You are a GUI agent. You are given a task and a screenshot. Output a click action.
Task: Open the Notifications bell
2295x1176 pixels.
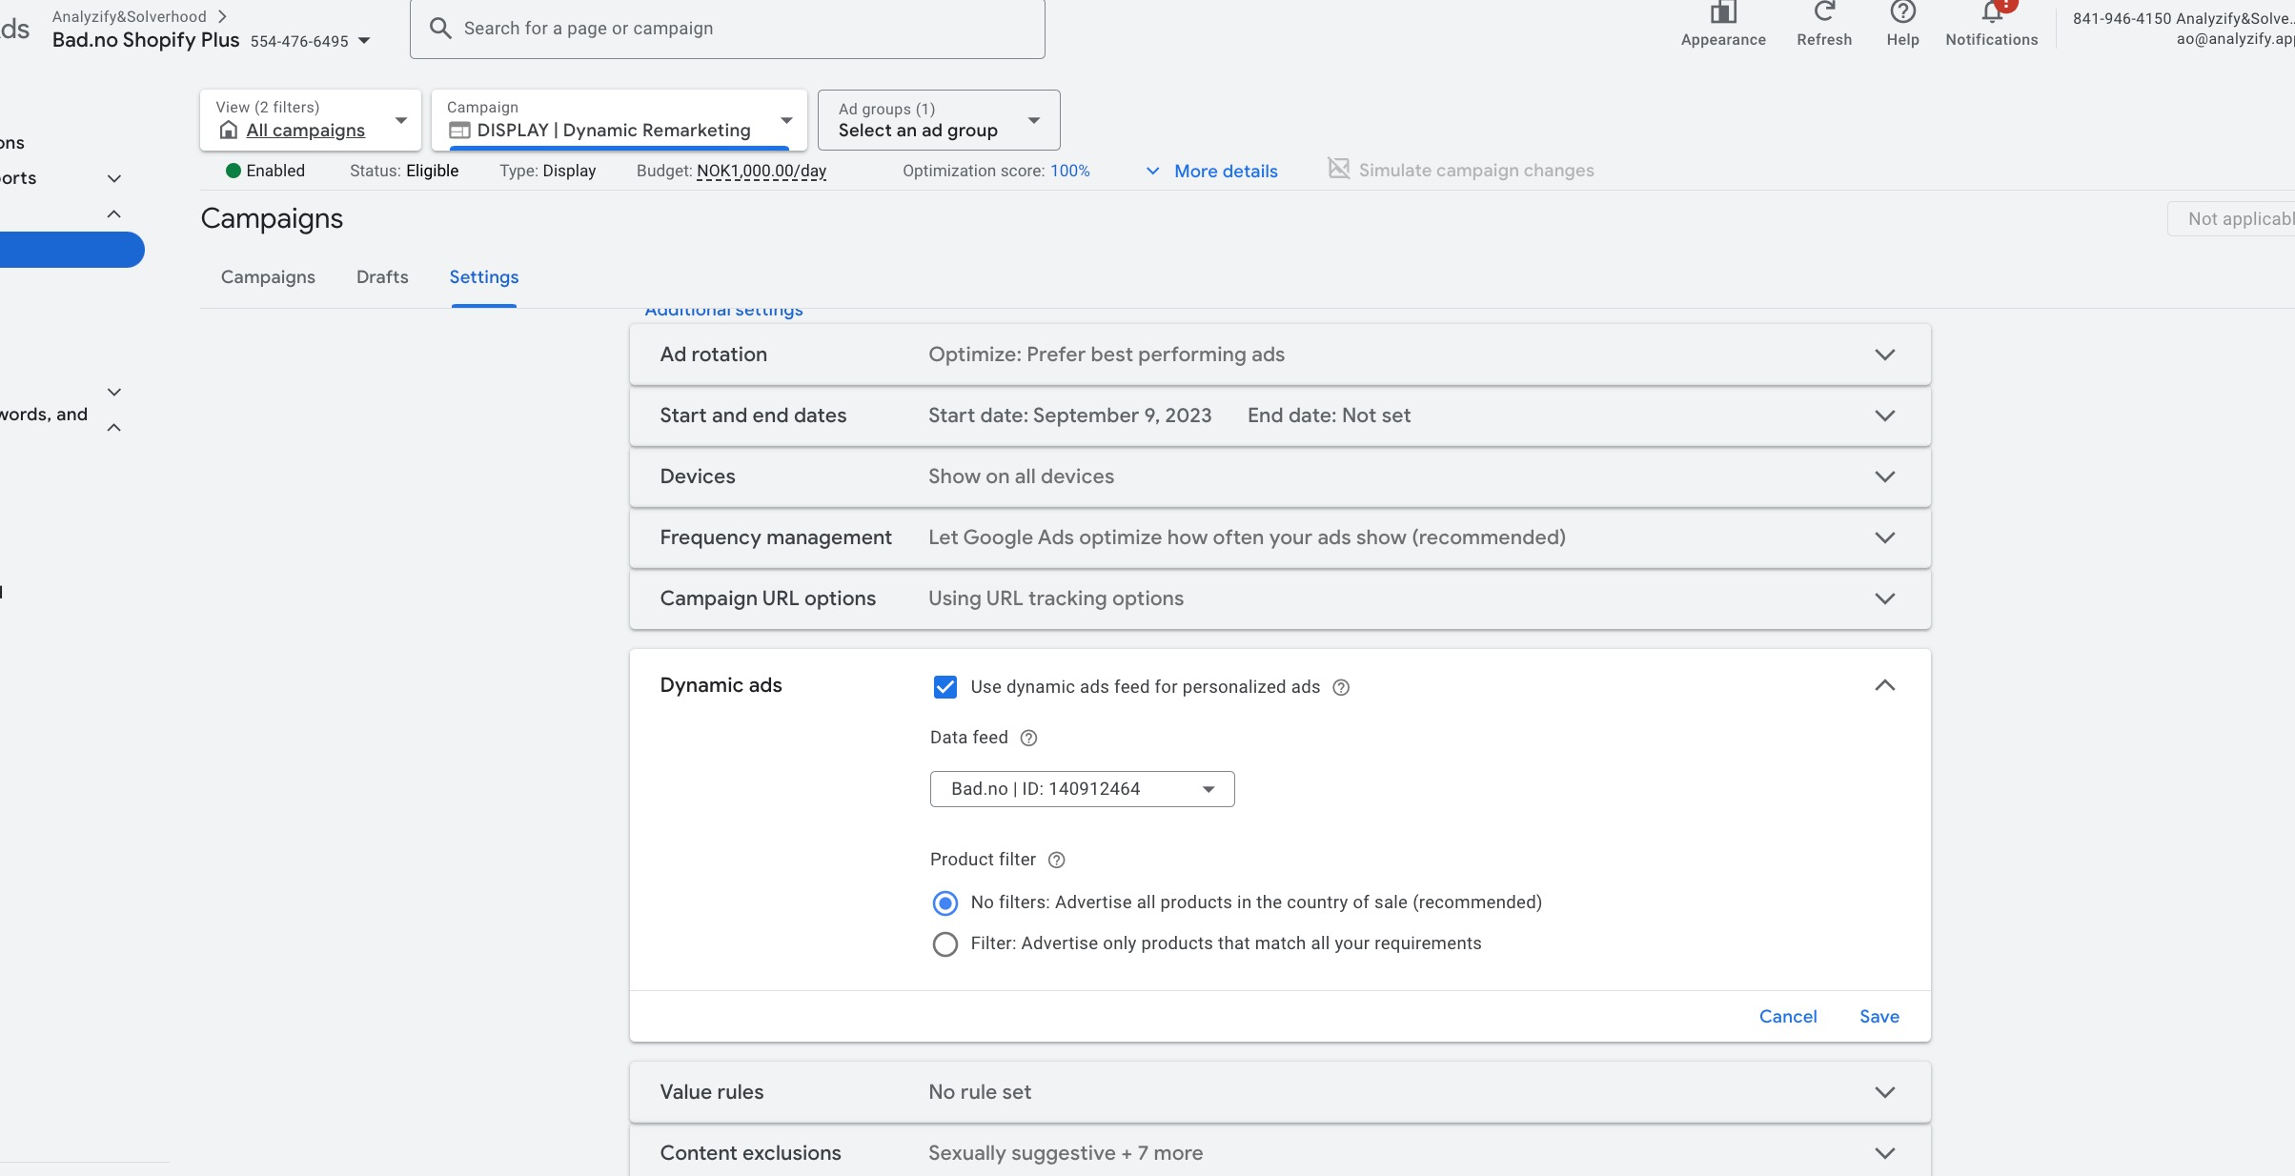(1992, 11)
